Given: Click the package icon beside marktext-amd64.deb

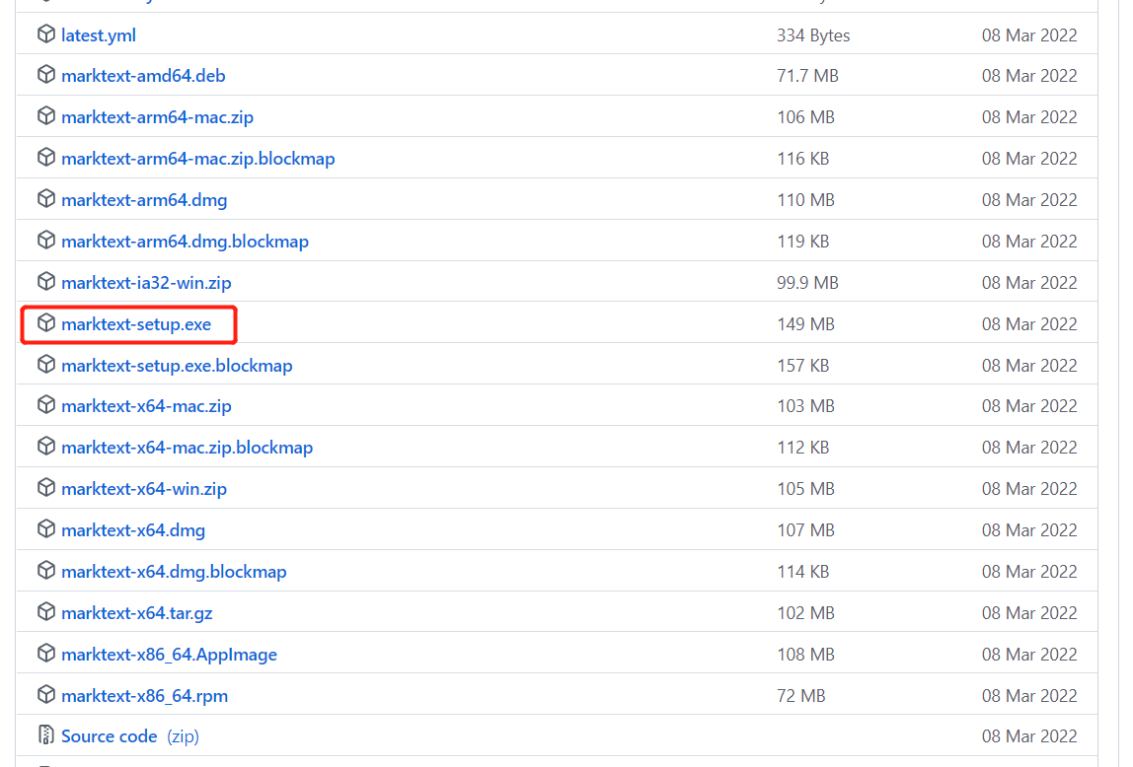Looking at the screenshot, I should (x=46, y=74).
